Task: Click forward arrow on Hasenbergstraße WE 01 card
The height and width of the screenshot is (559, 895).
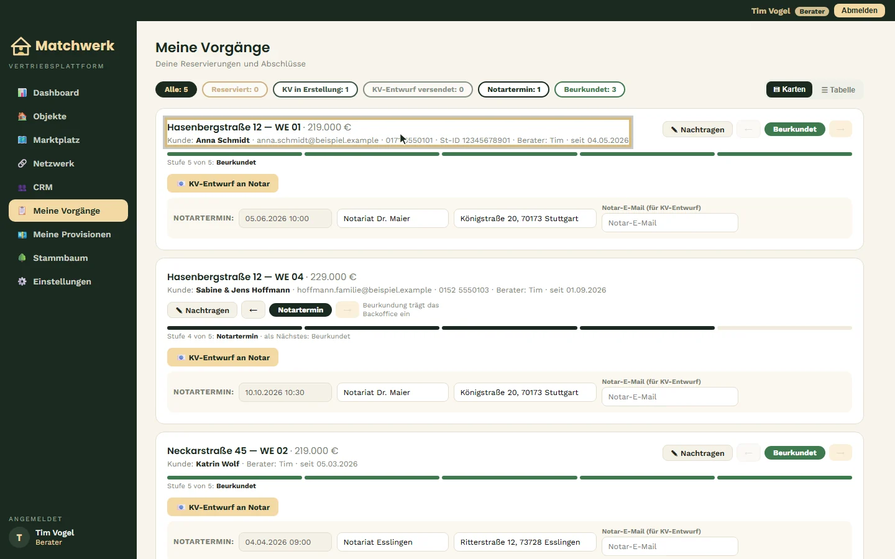Action: click(x=840, y=129)
